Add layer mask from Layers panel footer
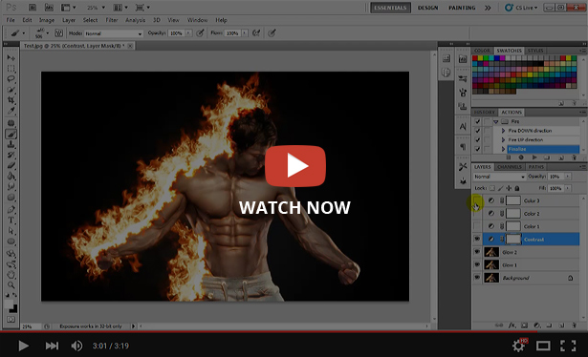The height and width of the screenshot is (357, 588). (524, 325)
